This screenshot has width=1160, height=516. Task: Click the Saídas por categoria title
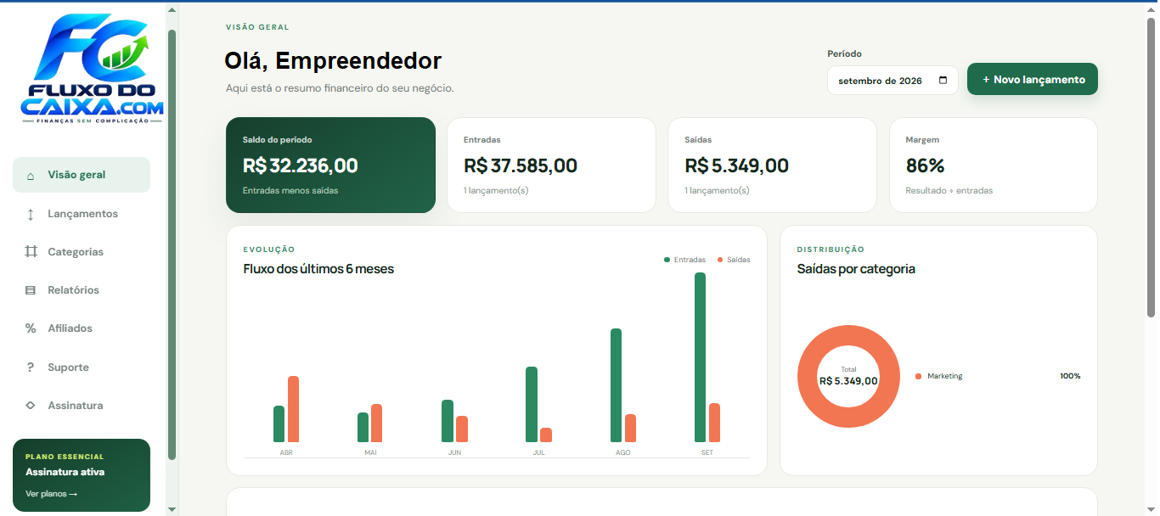856,269
